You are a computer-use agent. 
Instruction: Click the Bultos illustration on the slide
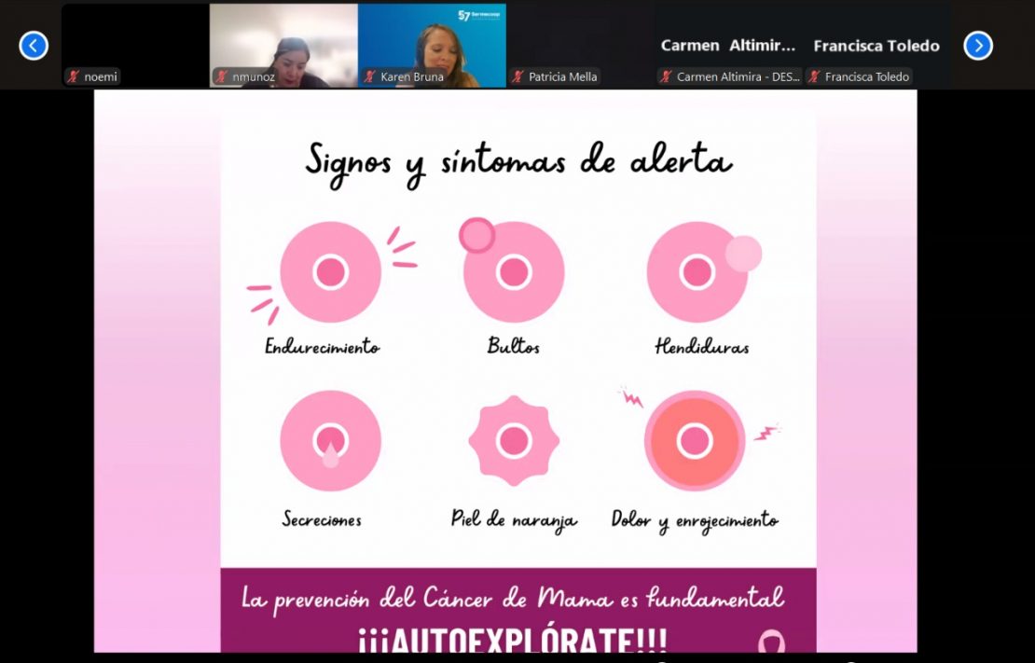514,271
